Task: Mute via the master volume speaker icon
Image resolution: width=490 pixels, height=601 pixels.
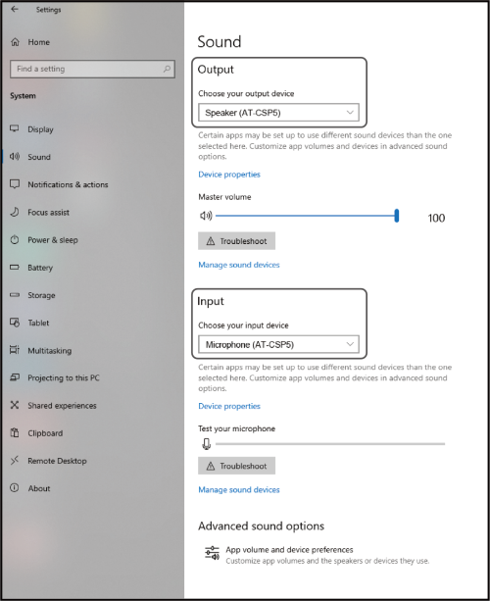Action: pos(206,216)
